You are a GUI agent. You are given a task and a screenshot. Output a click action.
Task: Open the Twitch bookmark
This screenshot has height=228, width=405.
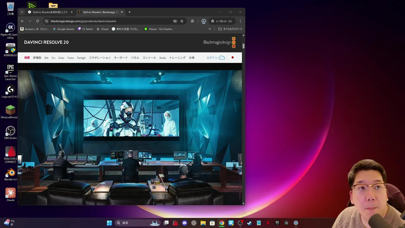click(85, 29)
